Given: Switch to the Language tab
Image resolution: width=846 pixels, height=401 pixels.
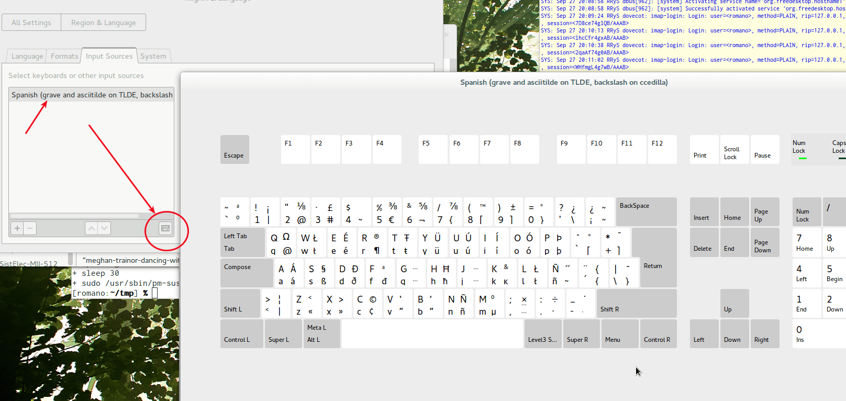Looking at the screenshot, I should click(27, 56).
